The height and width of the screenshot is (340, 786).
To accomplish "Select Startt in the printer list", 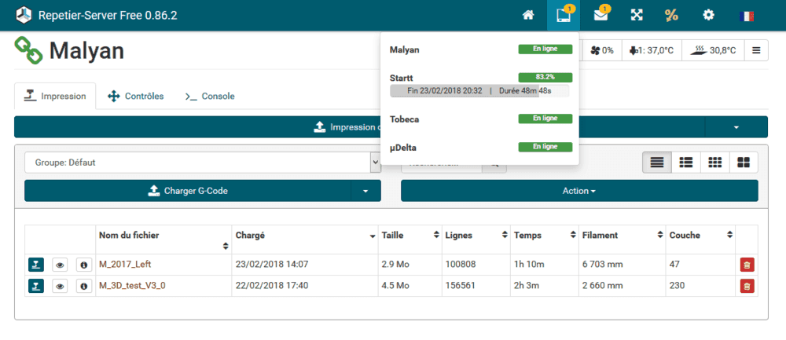I will (401, 78).
